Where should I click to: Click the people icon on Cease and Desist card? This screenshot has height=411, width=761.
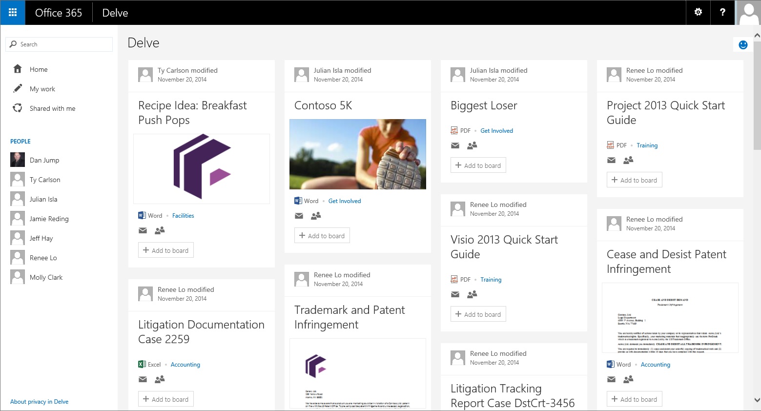point(628,379)
